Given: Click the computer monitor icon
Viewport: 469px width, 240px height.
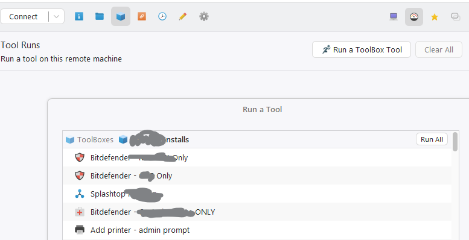Looking at the screenshot, I should pyautogui.click(x=394, y=17).
